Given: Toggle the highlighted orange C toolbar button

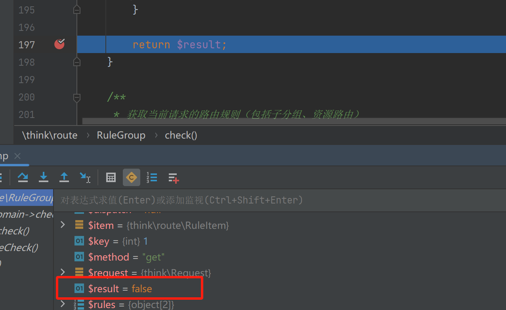Looking at the screenshot, I should (x=132, y=178).
